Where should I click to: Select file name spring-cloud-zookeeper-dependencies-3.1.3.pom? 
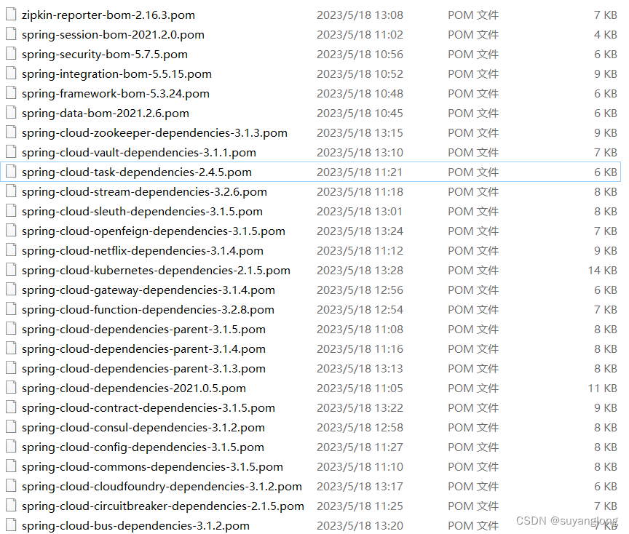[154, 133]
